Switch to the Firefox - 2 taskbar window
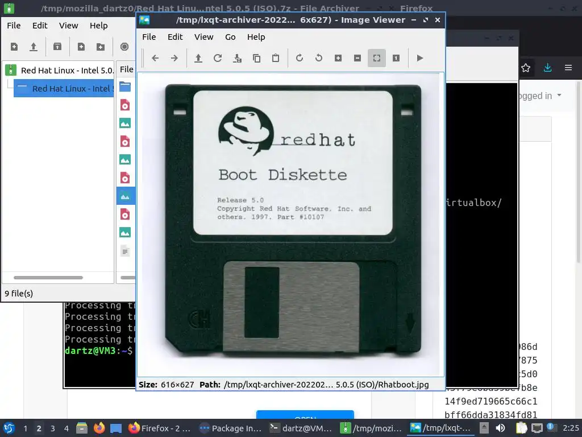The width and height of the screenshot is (582, 437). 160,428
